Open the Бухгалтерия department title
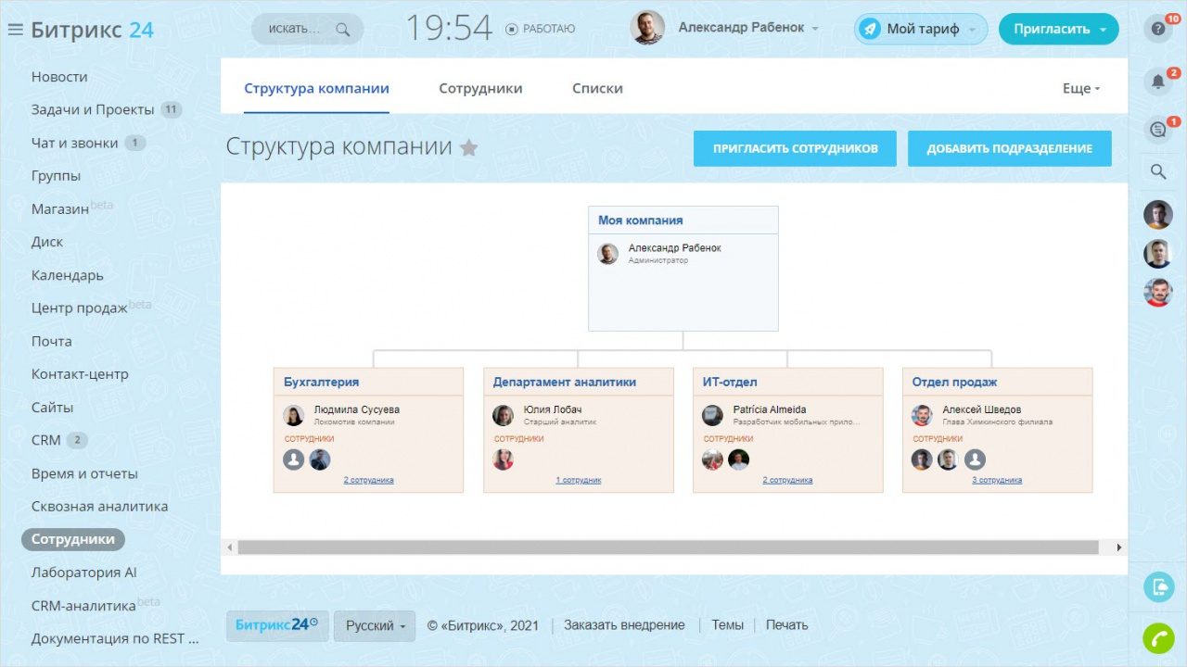 click(321, 382)
